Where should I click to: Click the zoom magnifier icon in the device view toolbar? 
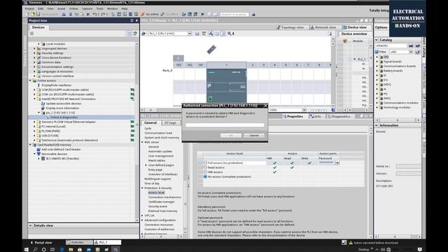pyautogui.click(x=230, y=34)
